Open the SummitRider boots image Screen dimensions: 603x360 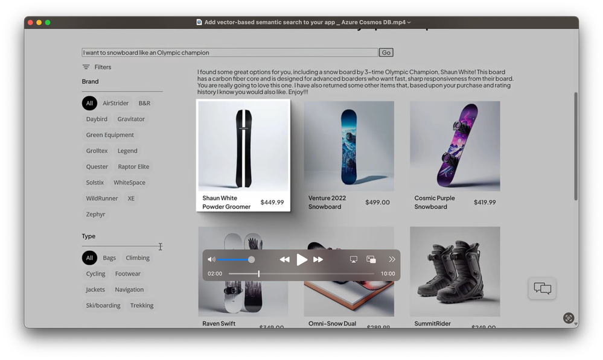coord(455,271)
